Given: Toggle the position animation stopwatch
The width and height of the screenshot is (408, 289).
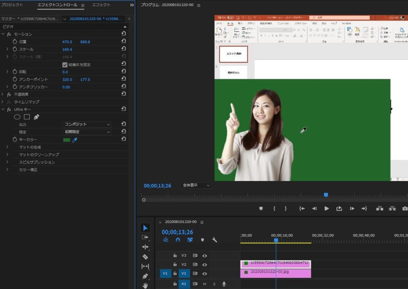Looking at the screenshot, I should 15,42.
